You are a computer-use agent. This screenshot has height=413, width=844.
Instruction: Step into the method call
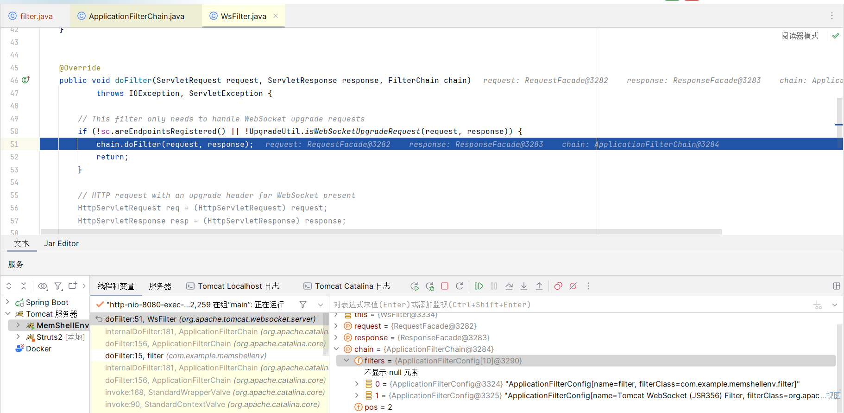click(x=524, y=286)
